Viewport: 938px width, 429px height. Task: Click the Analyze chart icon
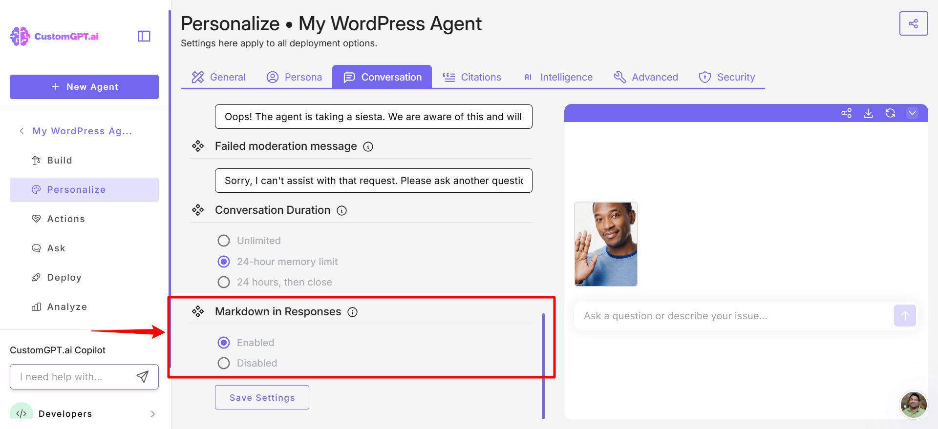click(x=36, y=306)
